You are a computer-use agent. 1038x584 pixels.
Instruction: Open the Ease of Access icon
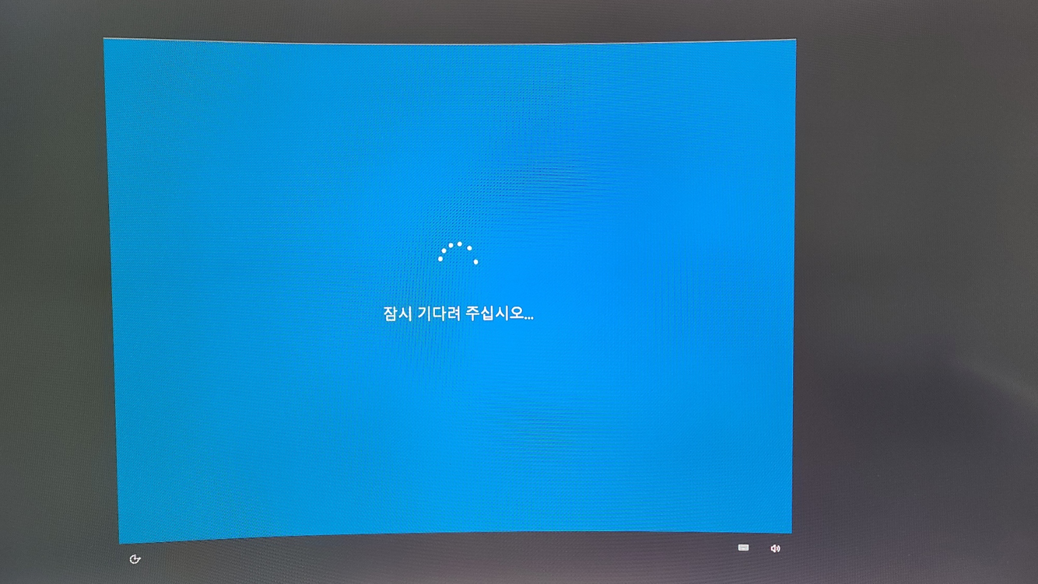click(135, 559)
